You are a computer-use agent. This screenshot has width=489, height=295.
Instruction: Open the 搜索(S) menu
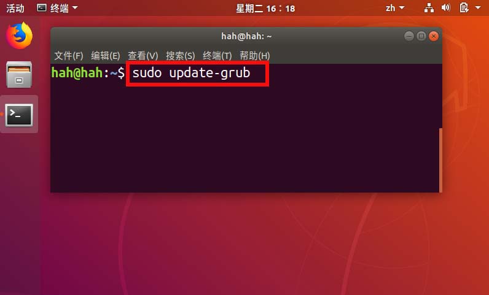point(180,56)
